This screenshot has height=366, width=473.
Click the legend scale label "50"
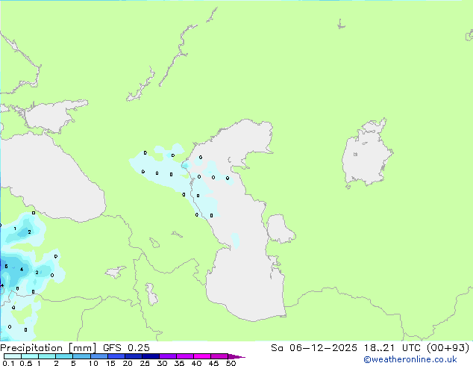[x=231, y=363]
